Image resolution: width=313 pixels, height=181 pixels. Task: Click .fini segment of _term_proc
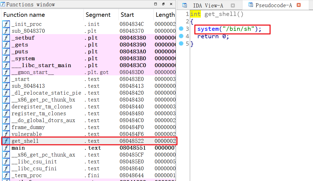92,175
